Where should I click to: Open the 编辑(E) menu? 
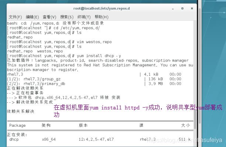(x=32, y=17)
